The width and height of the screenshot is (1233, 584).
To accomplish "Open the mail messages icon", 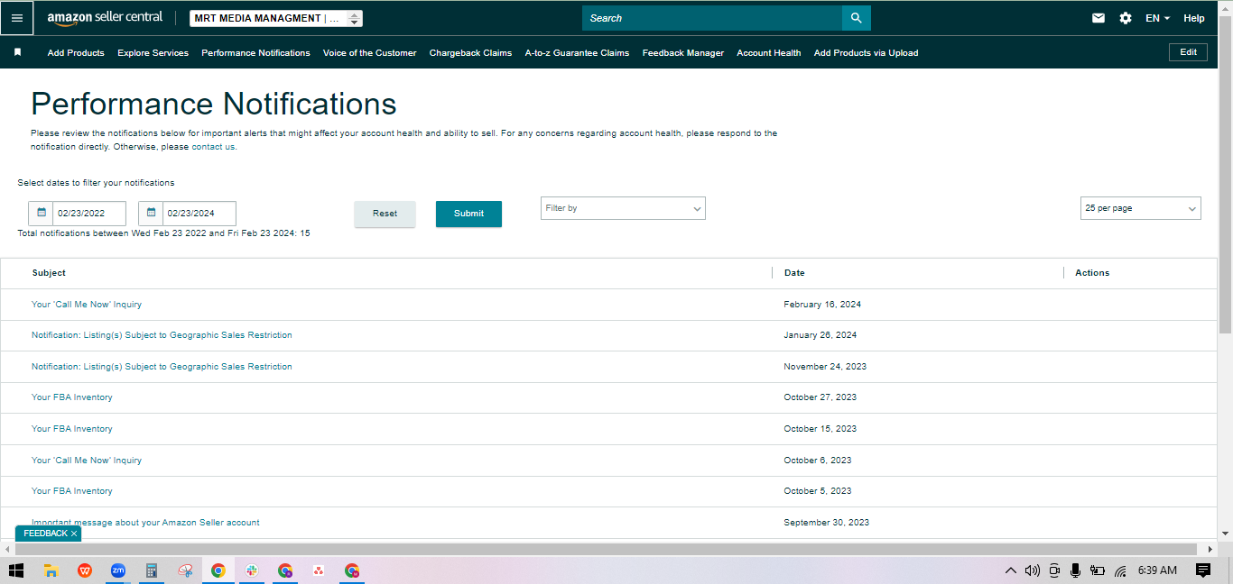I will point(1099,18).
